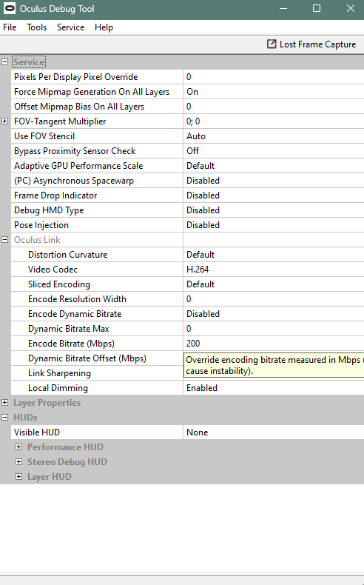Image resolution: width=364 pixels, height=585 pixels.
Task: Toggle Bypass Proximity Sensor Check Off value
Action: (x=274, y=151)
